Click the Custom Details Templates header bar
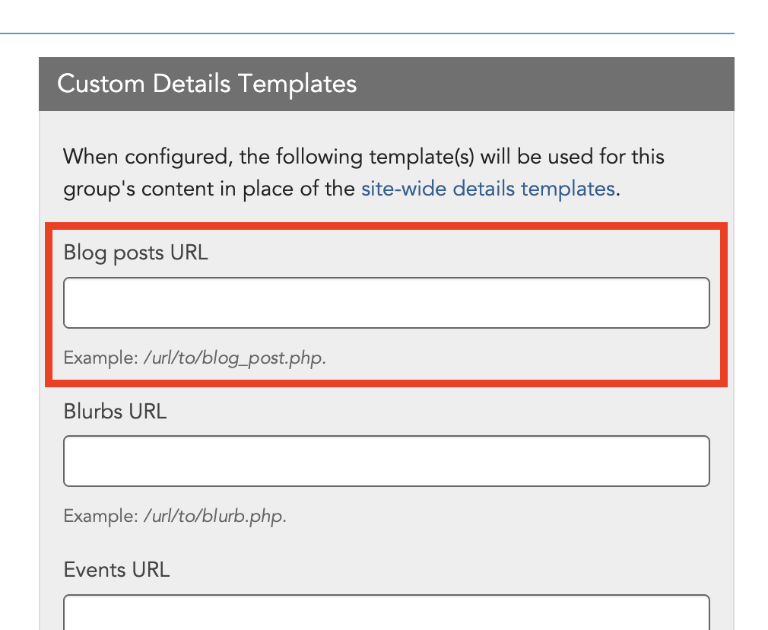Image resolution: width=768 pixels, height=630 pixels. tap(386, 84)
